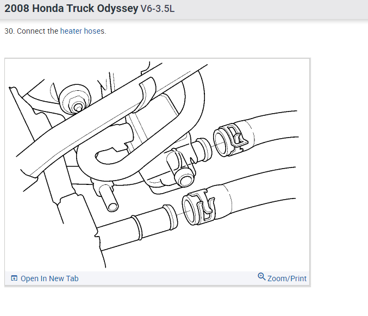Click the upper fitting nipple facing the clamp
Viewport: 368px width, 316px height.
pos(202,150)
